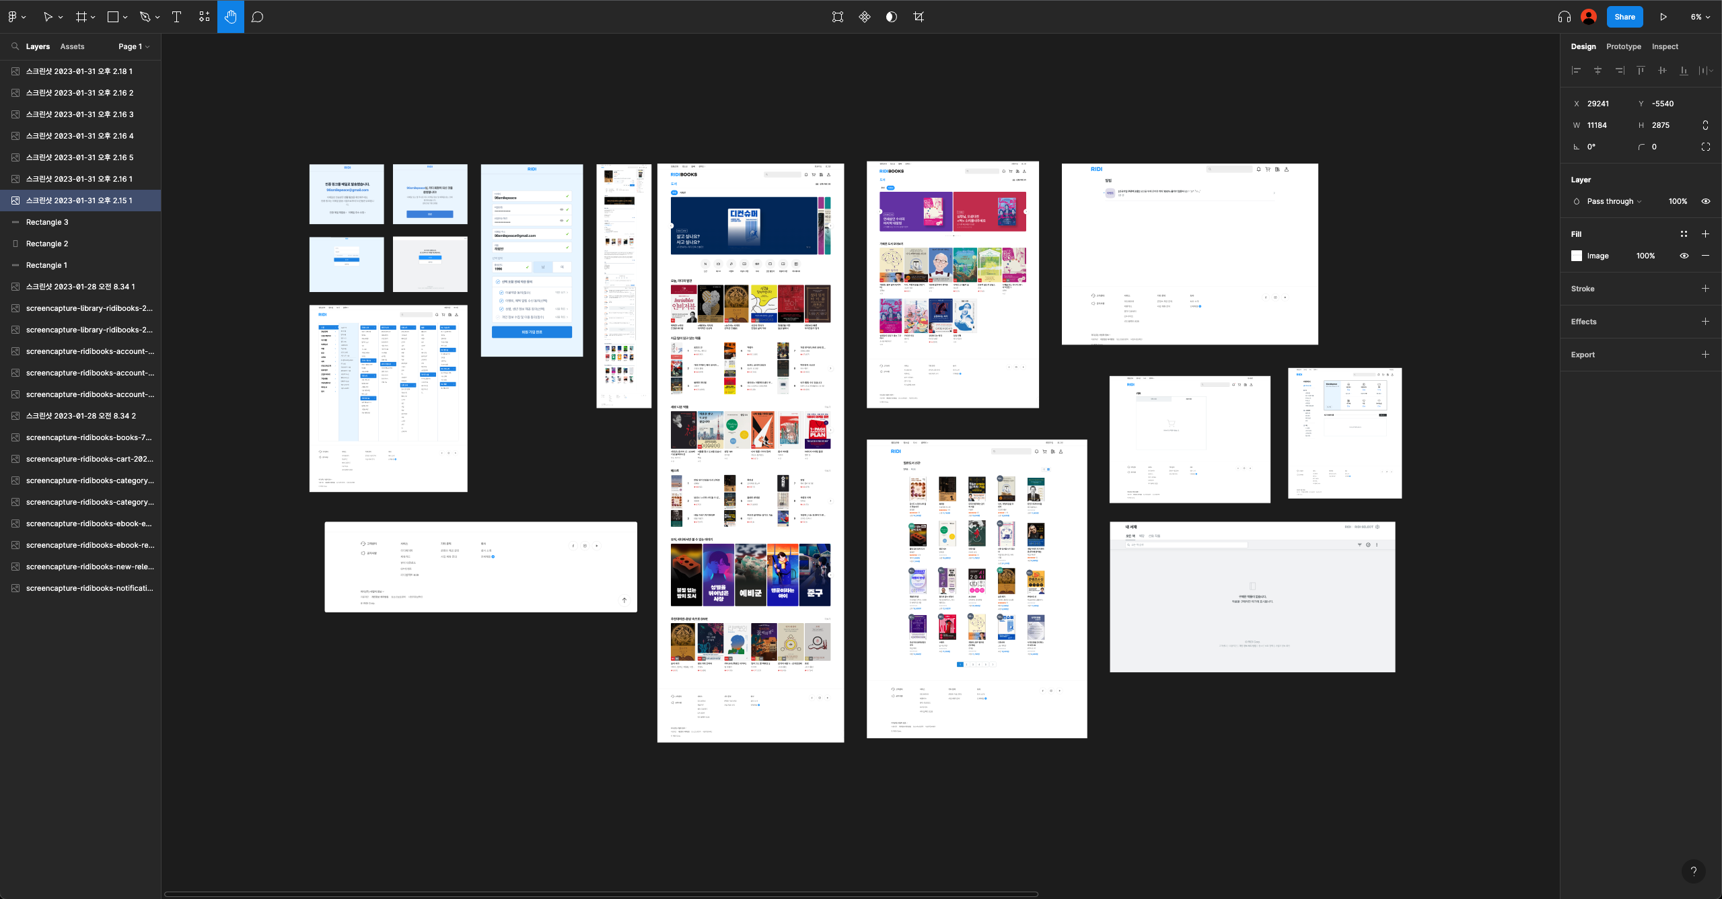Open the Resources tool
The width and height of the screenshot is (1722, 899).
point(205,17)
